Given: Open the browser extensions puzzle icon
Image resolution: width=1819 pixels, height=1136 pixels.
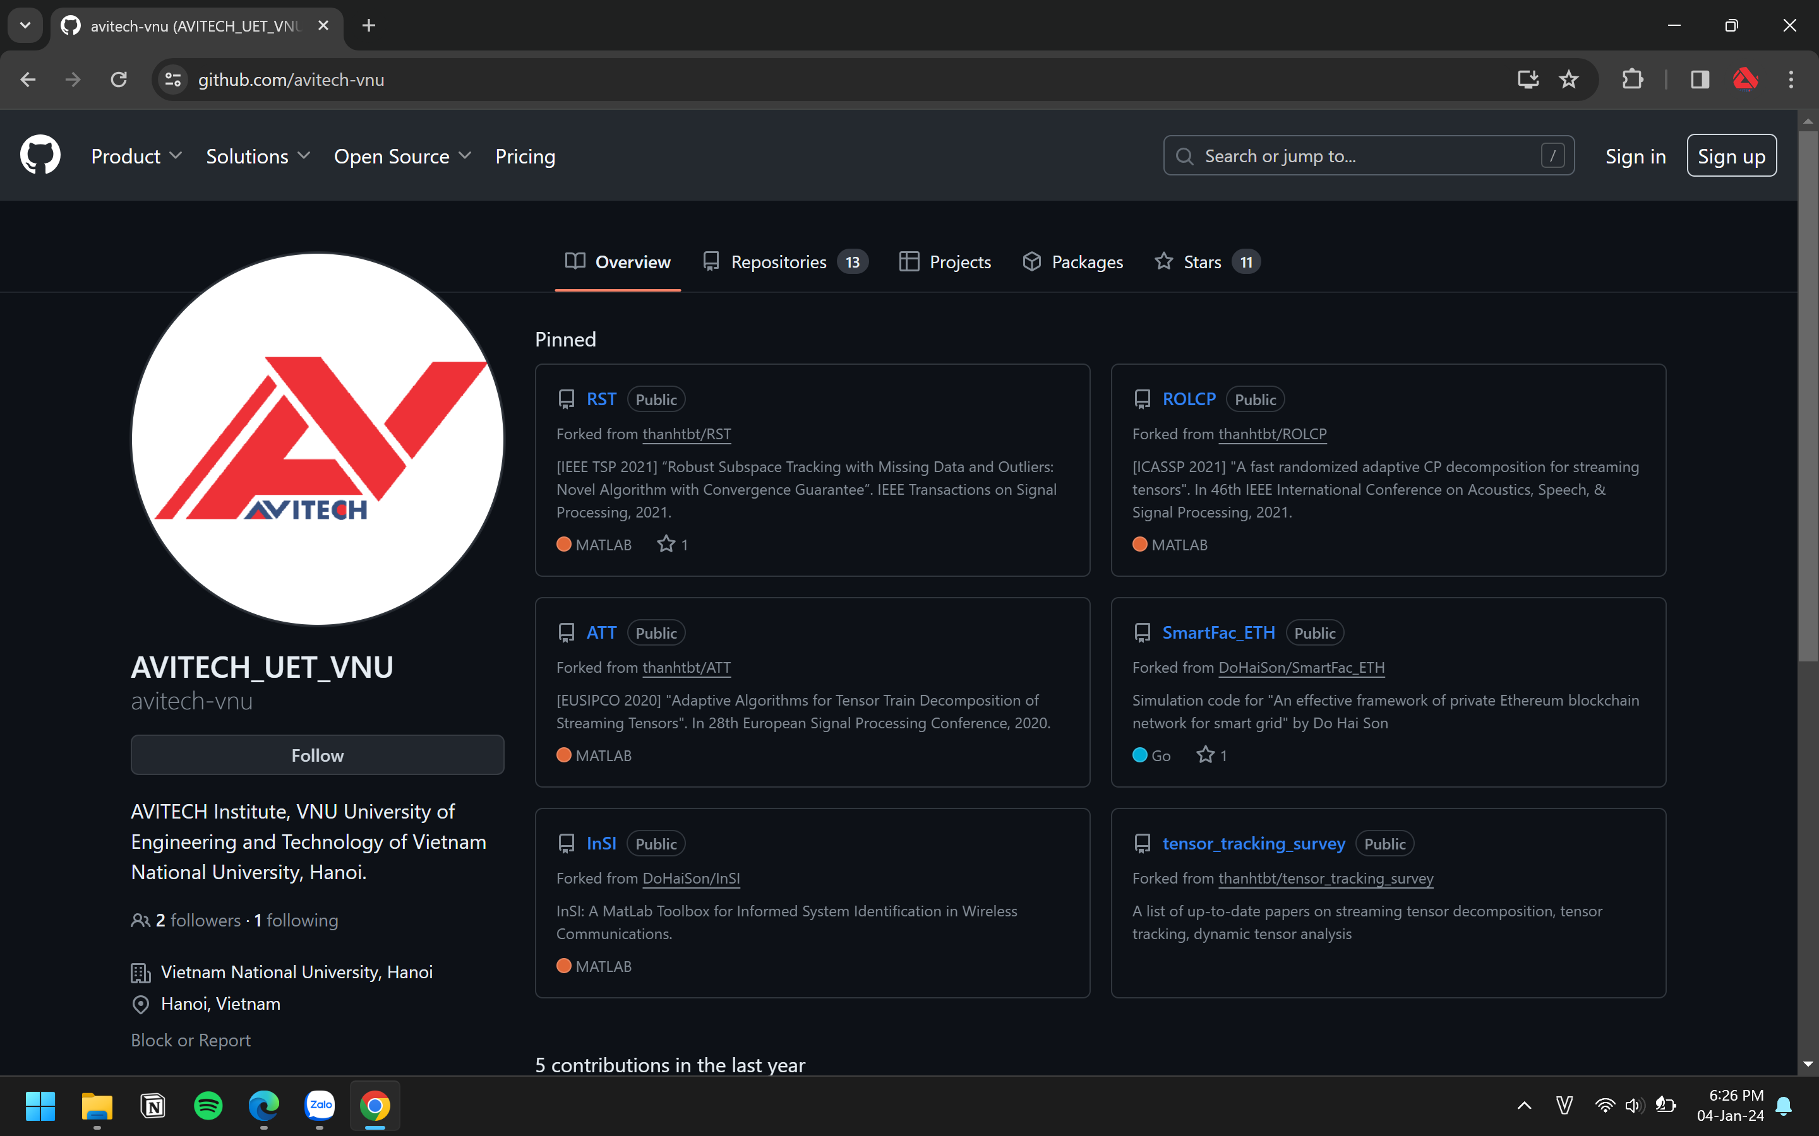Looking at the screenshot, I should (x=1632, y=80).
